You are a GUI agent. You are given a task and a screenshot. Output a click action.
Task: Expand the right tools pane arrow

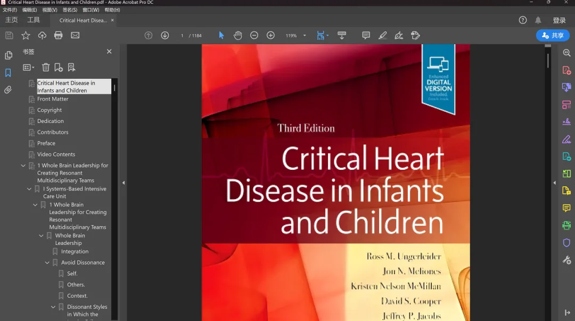click(x=554, y=183)
